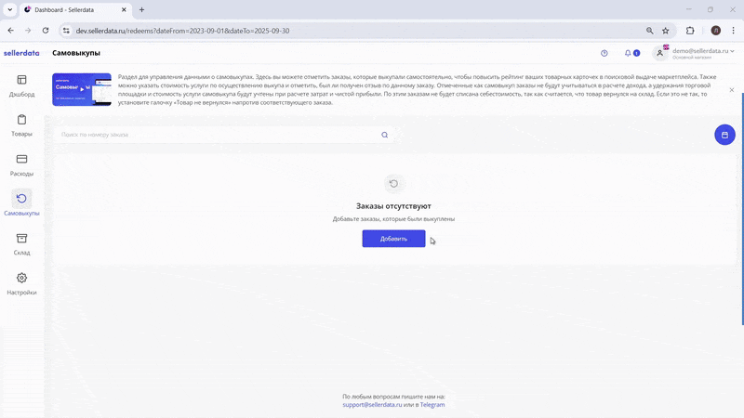The width and height of the screenshot is (744, 418).
Task: Open the blue calendar date picker button
Action: point(724,135)
